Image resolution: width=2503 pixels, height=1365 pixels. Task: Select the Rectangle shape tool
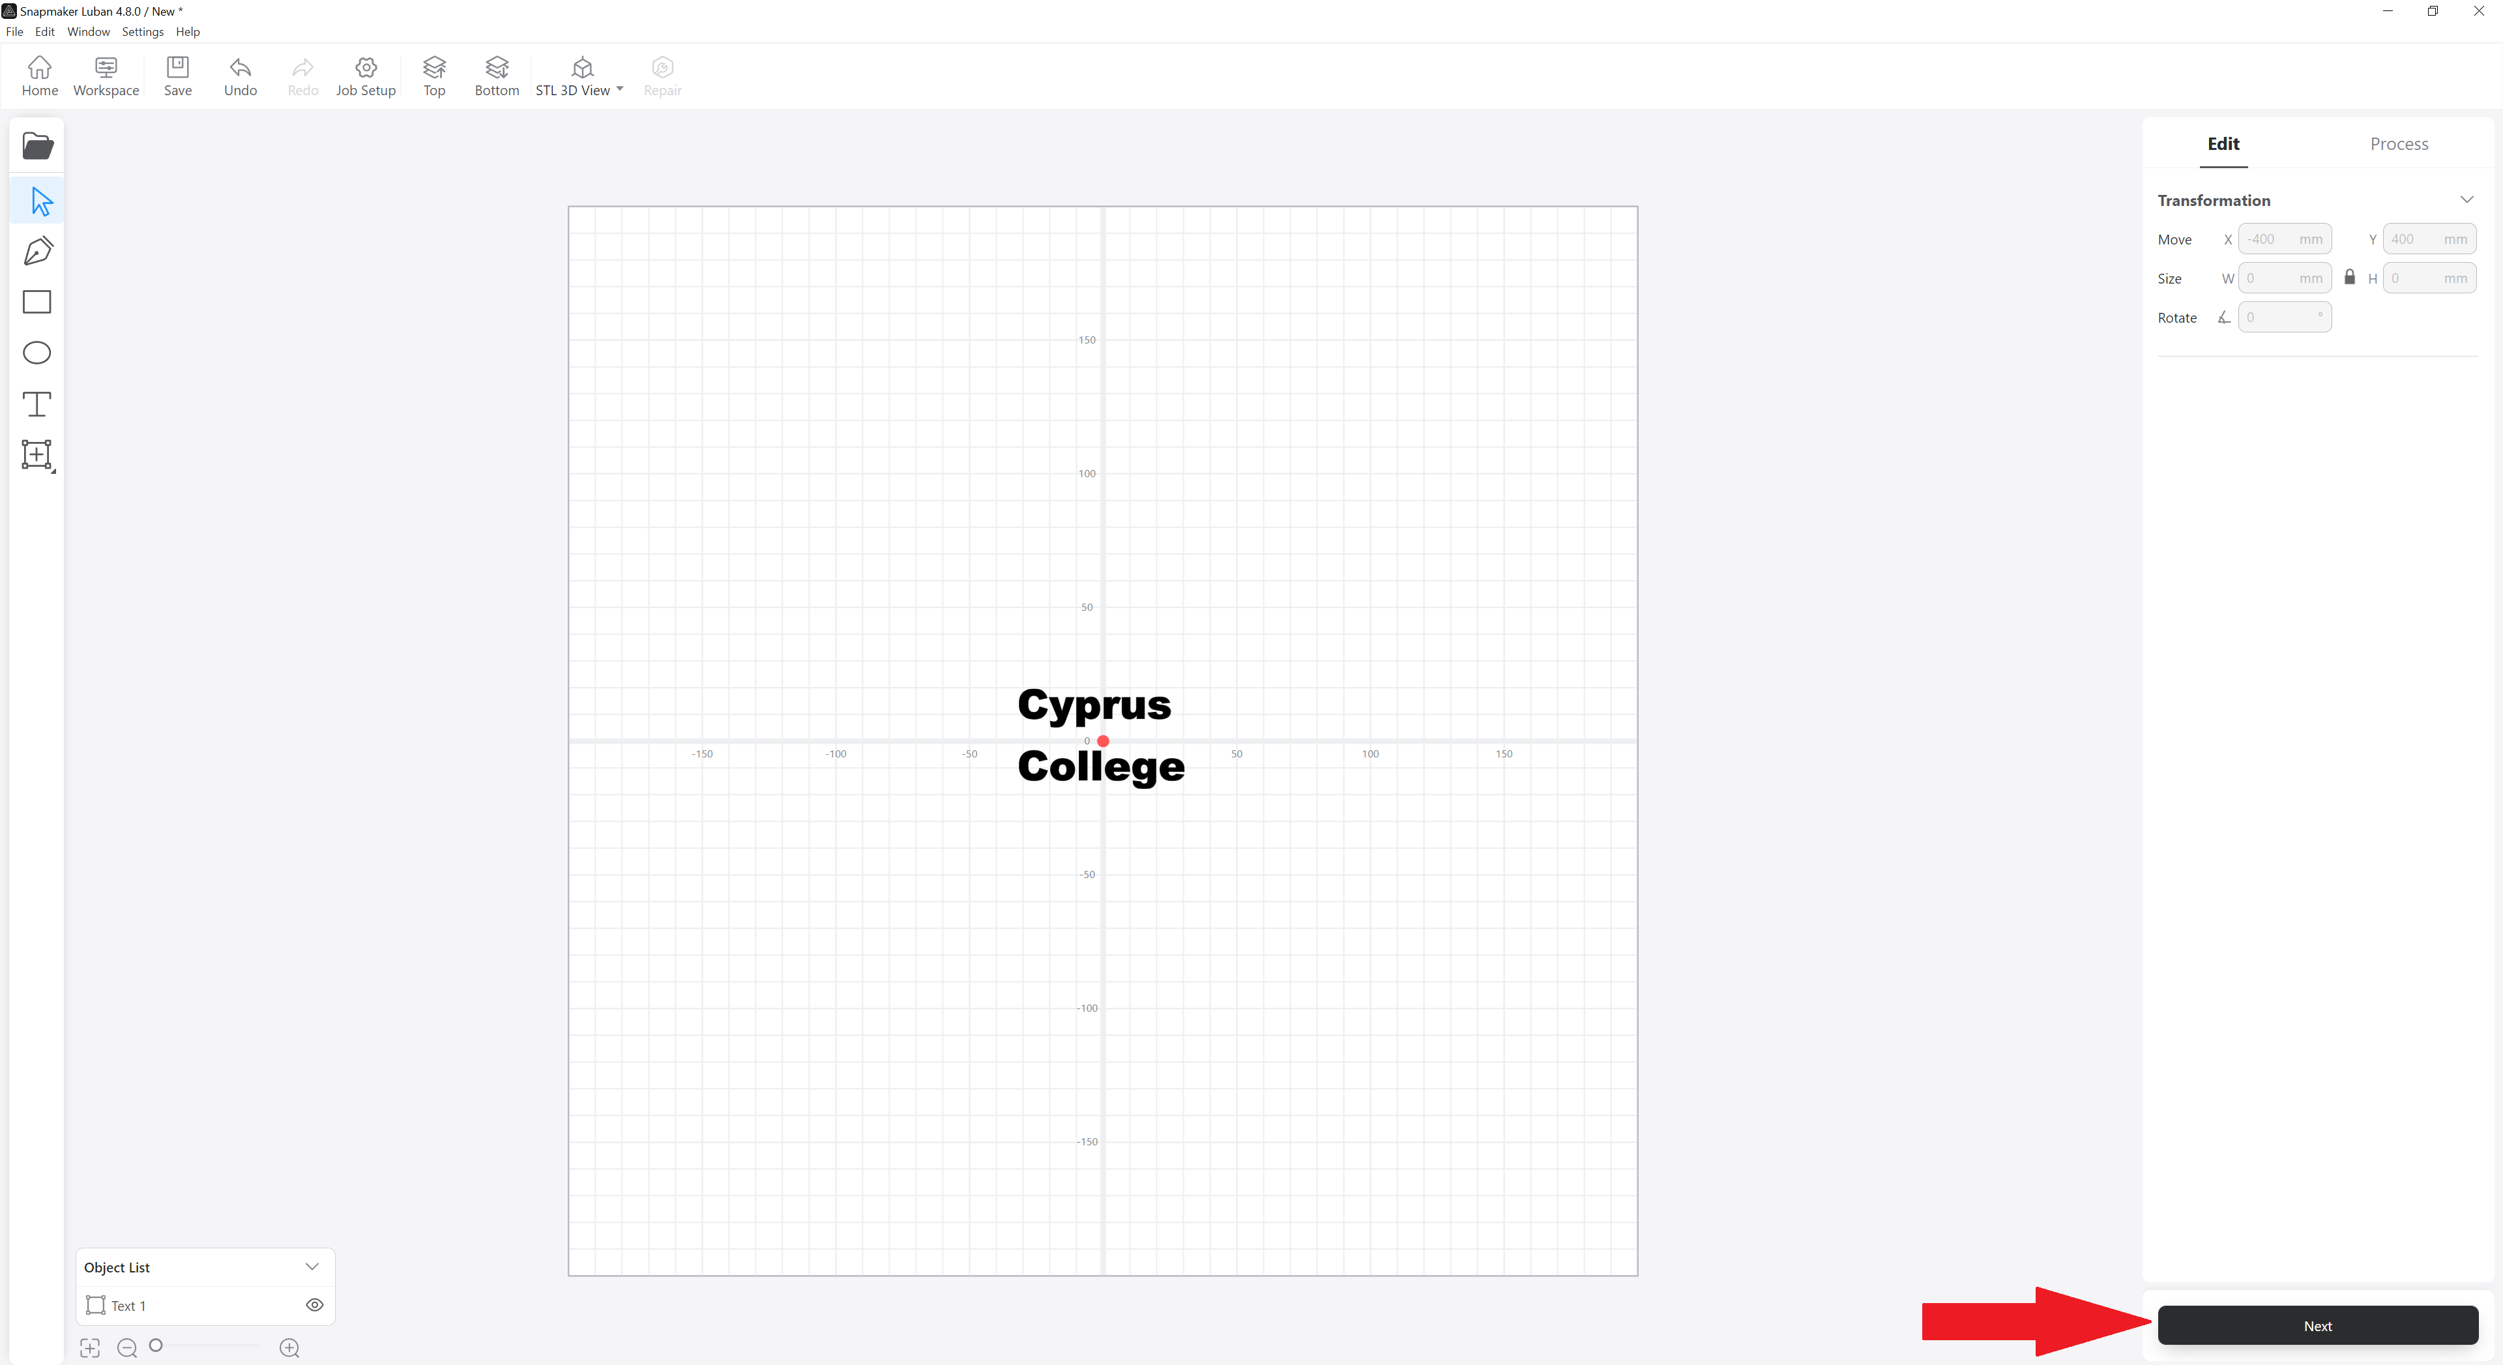coord(37,302)
